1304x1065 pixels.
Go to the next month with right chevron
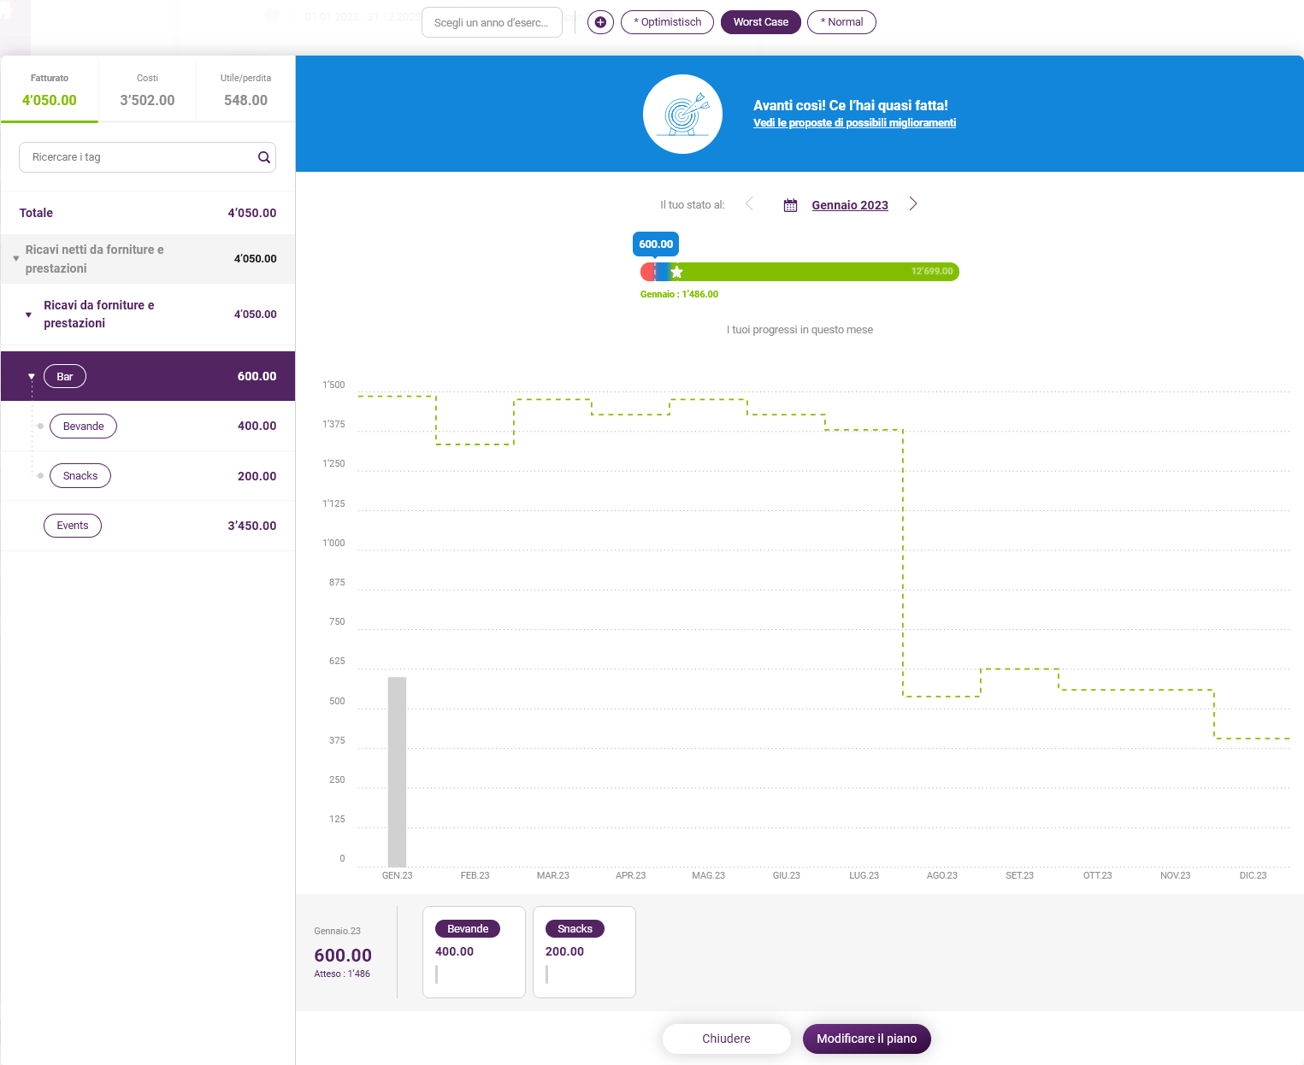(x=913, y=203)
